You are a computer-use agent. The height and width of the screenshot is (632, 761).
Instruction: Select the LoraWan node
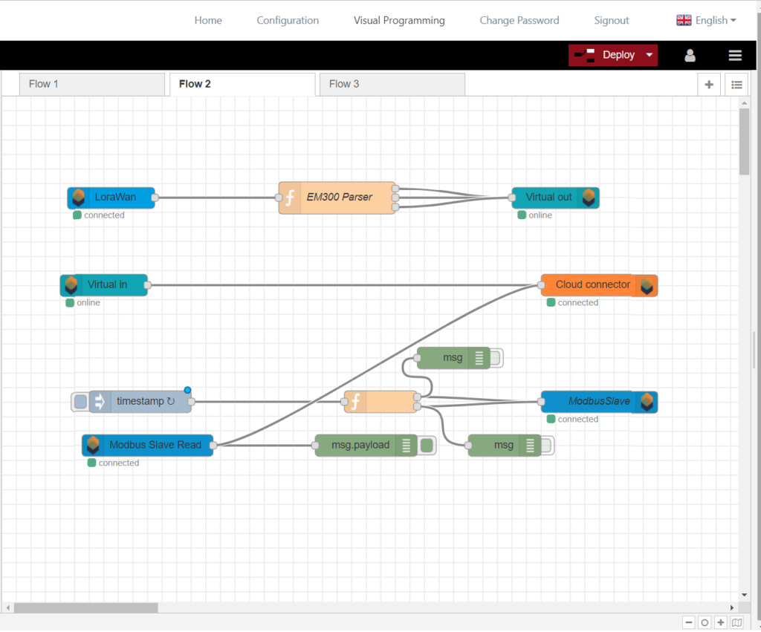(111, 198)
